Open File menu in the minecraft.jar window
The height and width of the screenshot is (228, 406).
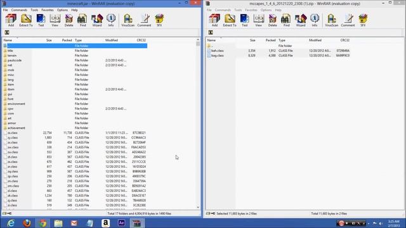click(5, 10)
